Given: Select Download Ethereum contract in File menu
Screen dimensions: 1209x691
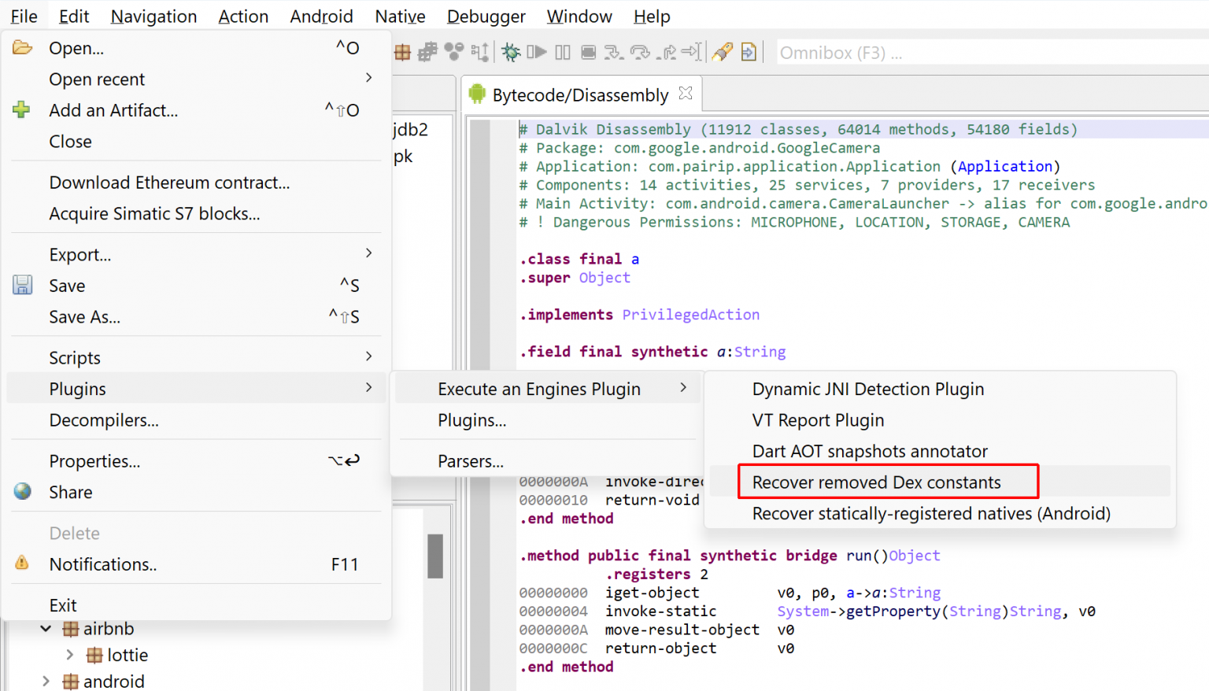Looking at the screenshot, I should pos(169,182).
